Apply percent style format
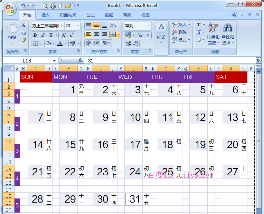The image size is (264, 214). pyautogui.click(x=140, y=35)
